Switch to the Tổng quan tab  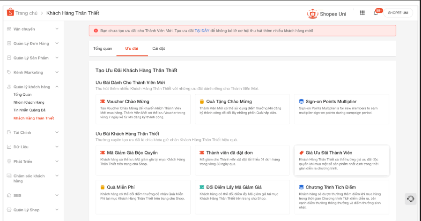tap(103, 48)
